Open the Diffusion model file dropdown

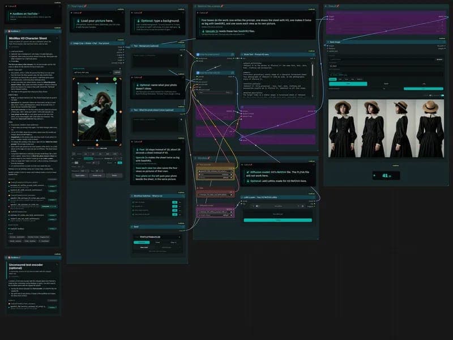pos(215,212)
